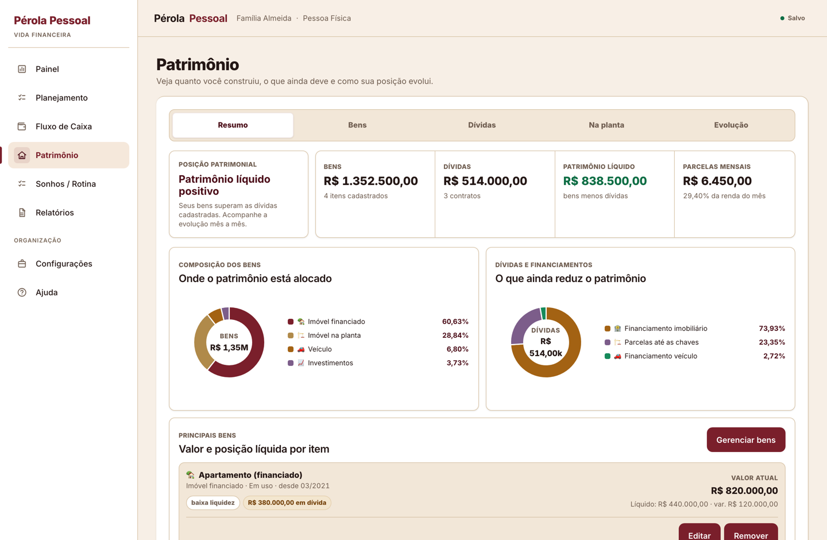Click the car emoji beside Veículo legend
This screenshot has width=827, height=540.
click(x=301, y=349)
